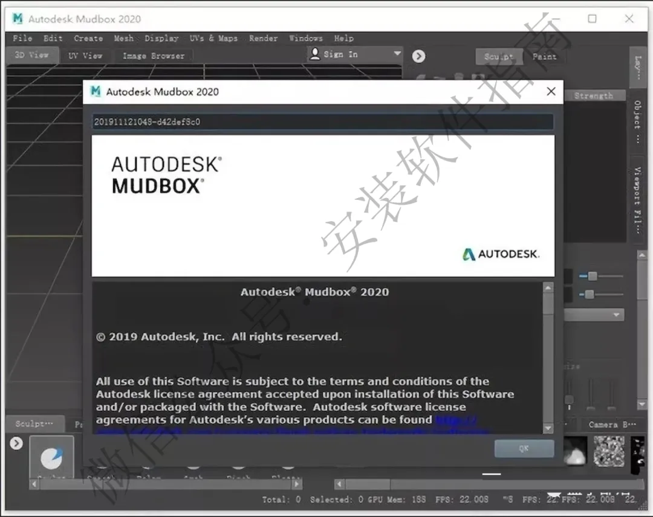This screenshot has width=653, height=517.
Task: Click the "FPS: 22.008" status bar entry
Action: 462,499
